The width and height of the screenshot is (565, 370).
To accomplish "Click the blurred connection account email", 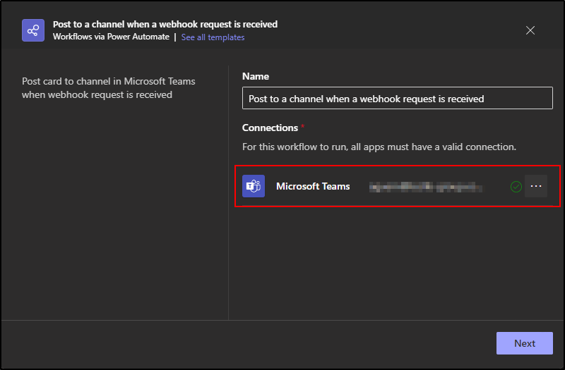I will [427, 187].
